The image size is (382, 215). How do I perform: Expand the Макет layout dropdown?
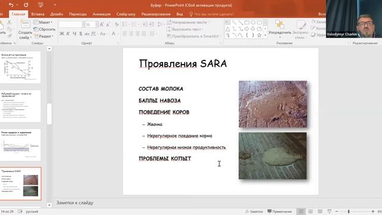coord(43,22)
